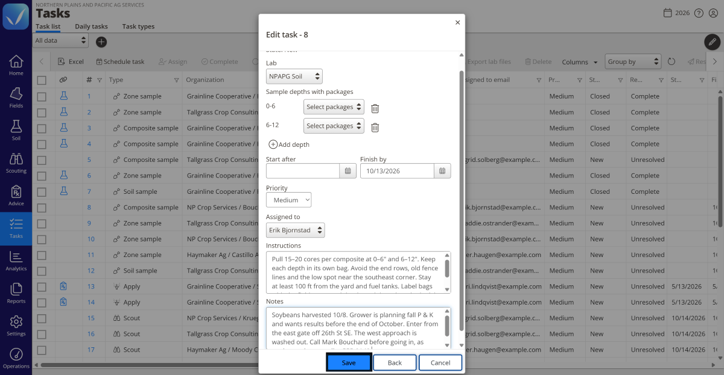Screen dimensions: 724x375
Task: Open the help question mark icon
Action: click(699, 13)
